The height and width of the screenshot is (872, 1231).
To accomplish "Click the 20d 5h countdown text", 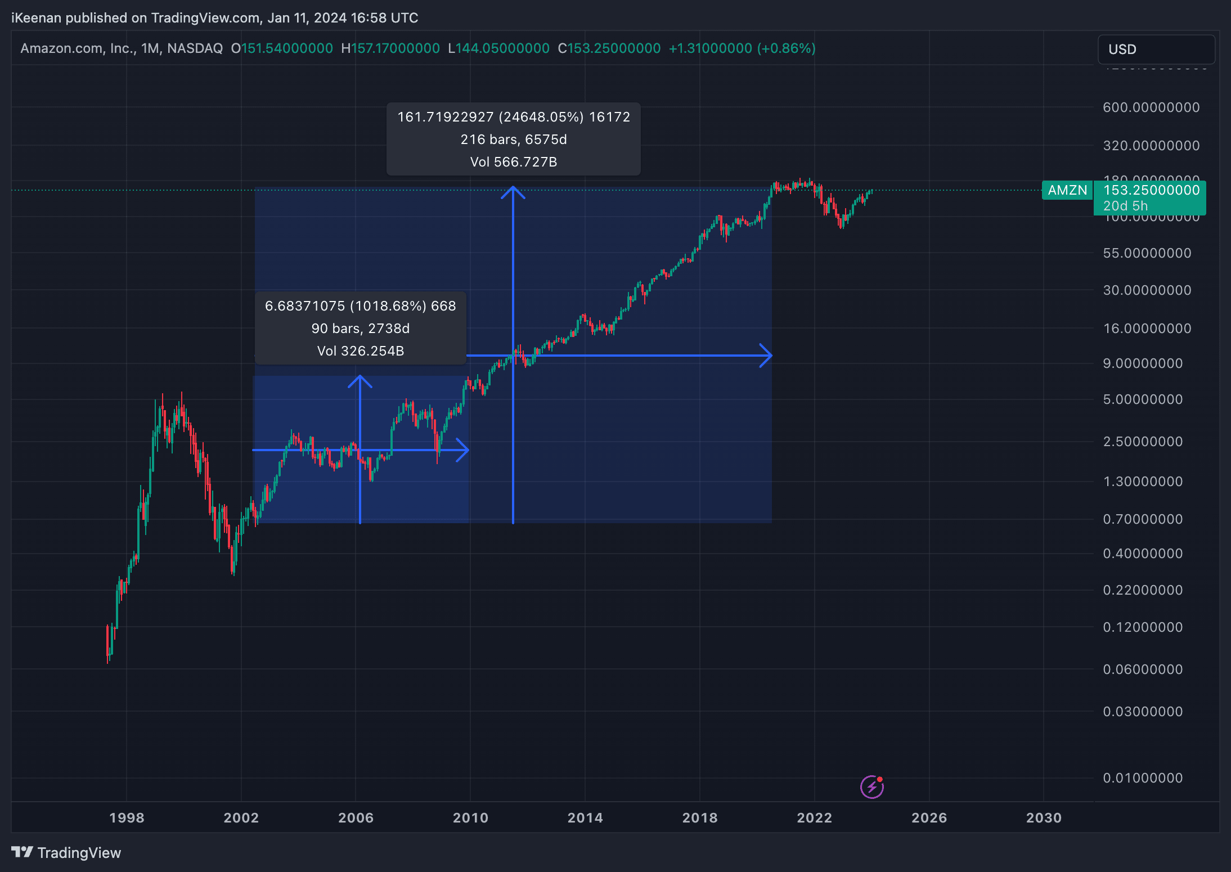I will [1126, 206].
